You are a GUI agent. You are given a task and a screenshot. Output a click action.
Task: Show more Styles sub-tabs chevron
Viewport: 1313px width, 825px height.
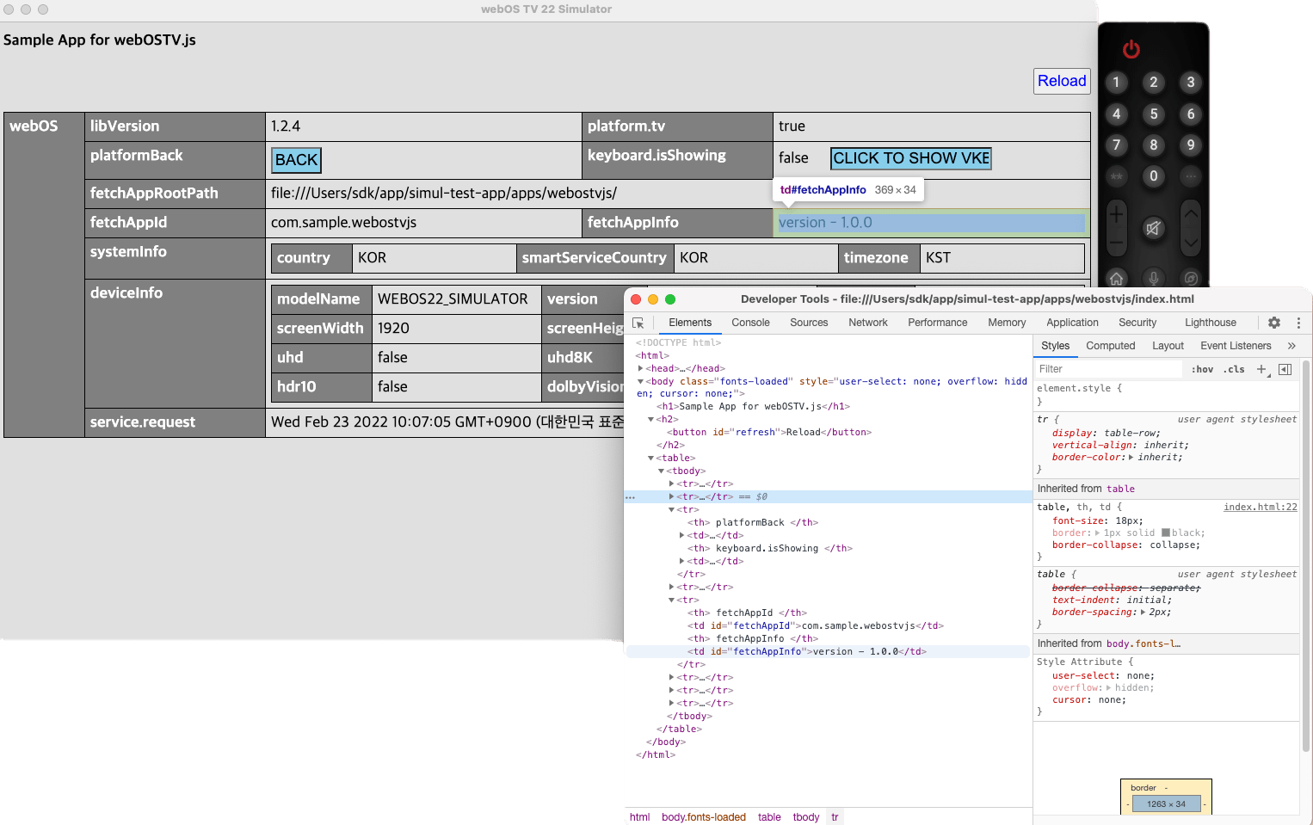coord(1291,346)
